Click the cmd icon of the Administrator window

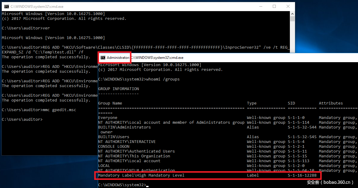click(x=103, y=58)
